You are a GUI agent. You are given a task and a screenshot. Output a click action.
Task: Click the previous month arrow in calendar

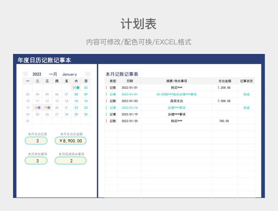[26, 74]
